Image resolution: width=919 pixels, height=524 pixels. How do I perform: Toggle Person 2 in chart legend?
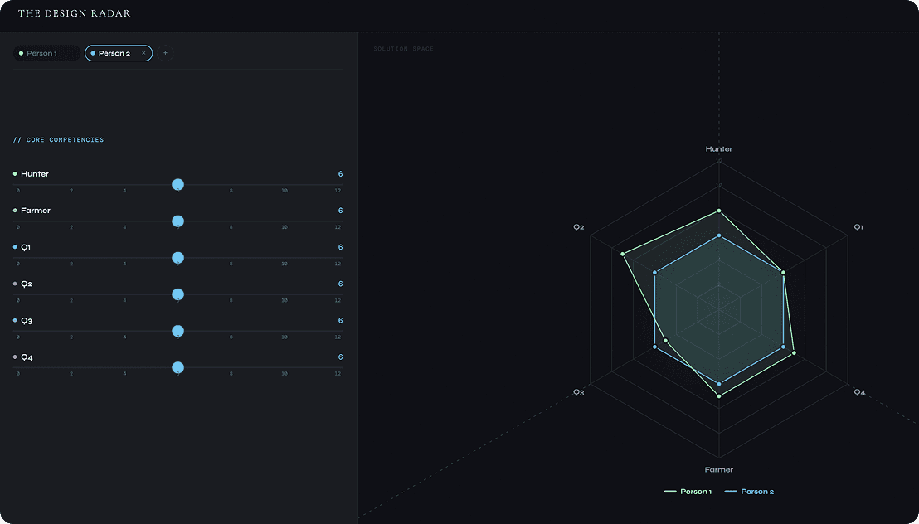click(x=749, y=492)
